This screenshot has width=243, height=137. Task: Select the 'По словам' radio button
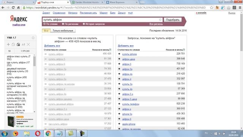coord(44,24)
